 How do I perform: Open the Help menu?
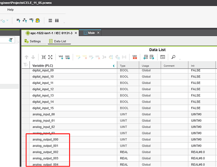[x=10, y=10]
